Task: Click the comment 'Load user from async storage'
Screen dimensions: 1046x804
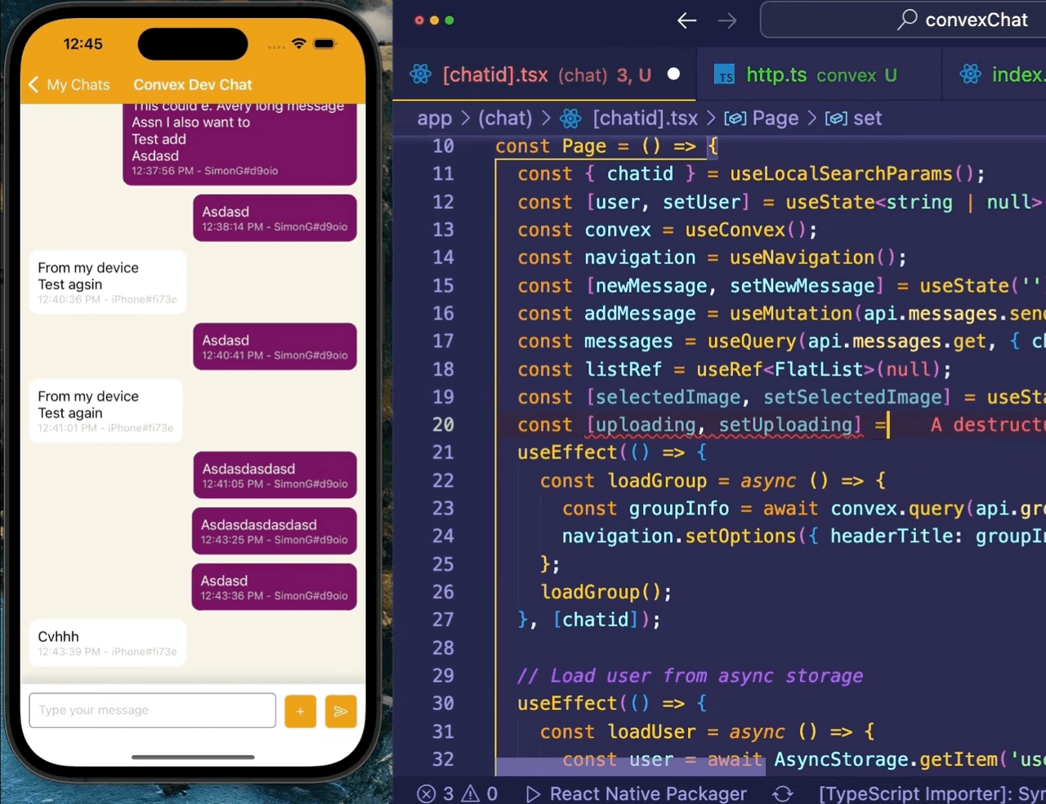Action: pyautogui.click(x=690, y=676)
